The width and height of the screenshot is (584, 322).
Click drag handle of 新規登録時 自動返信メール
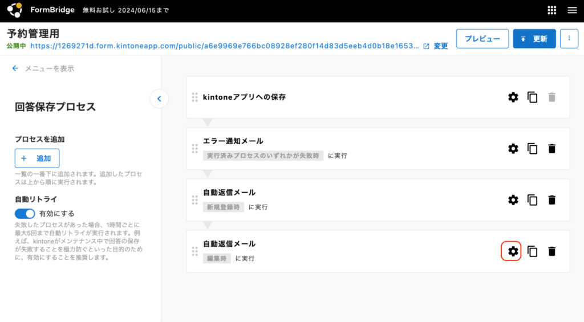click(195, 200)
